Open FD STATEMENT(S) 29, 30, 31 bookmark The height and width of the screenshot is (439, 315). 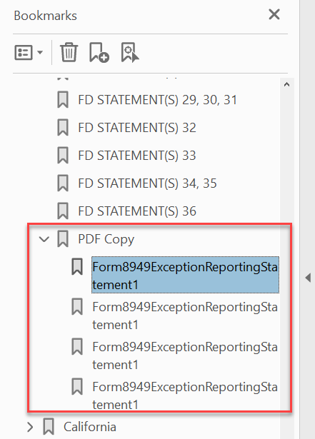point(157,100)
